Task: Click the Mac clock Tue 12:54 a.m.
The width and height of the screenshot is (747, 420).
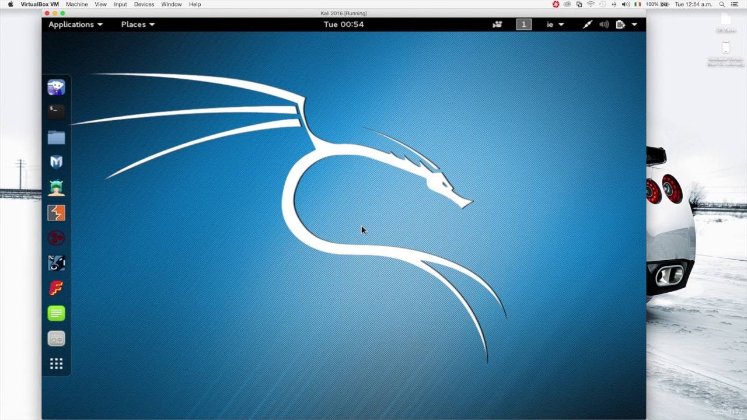Action: pos(693,4)
